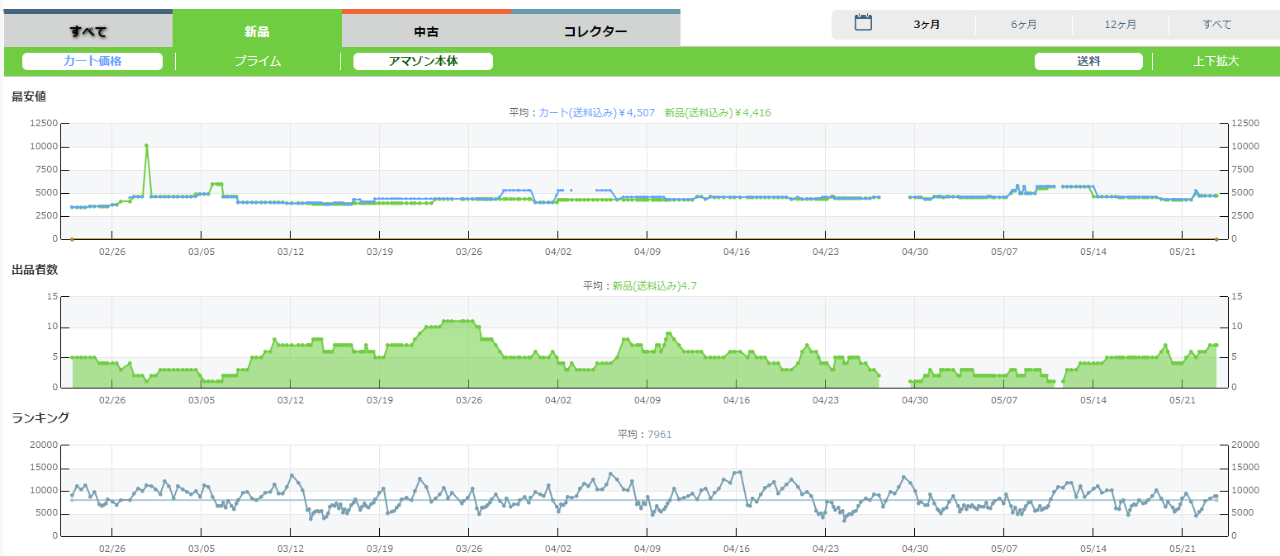Screen dimensions: 1280x556
Task: Toggle the カート価格 filter
Action: (92, 61)
